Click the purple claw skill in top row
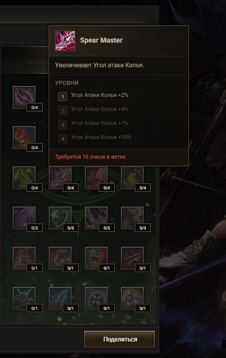226x358 pixels. click(x=24, y=97)
